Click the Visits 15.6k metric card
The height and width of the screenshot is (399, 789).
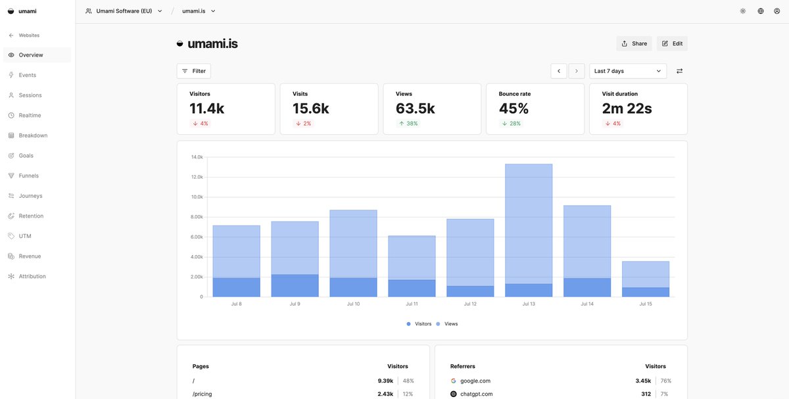[x=329, y=109]
